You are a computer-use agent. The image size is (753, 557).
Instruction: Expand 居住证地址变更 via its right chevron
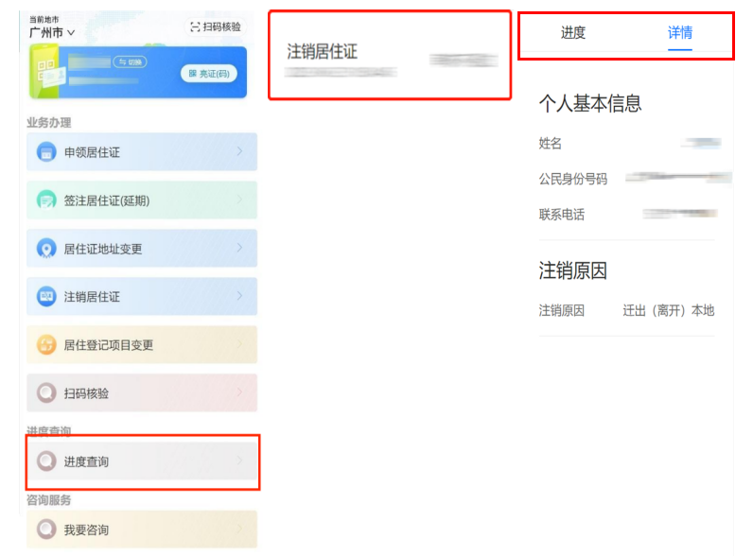[239, 248]
